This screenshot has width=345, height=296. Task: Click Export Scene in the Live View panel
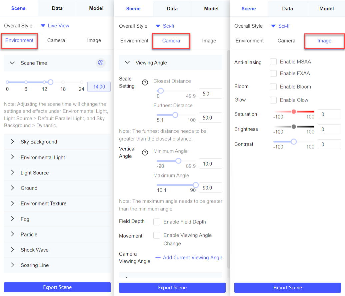tap(57, 287)
